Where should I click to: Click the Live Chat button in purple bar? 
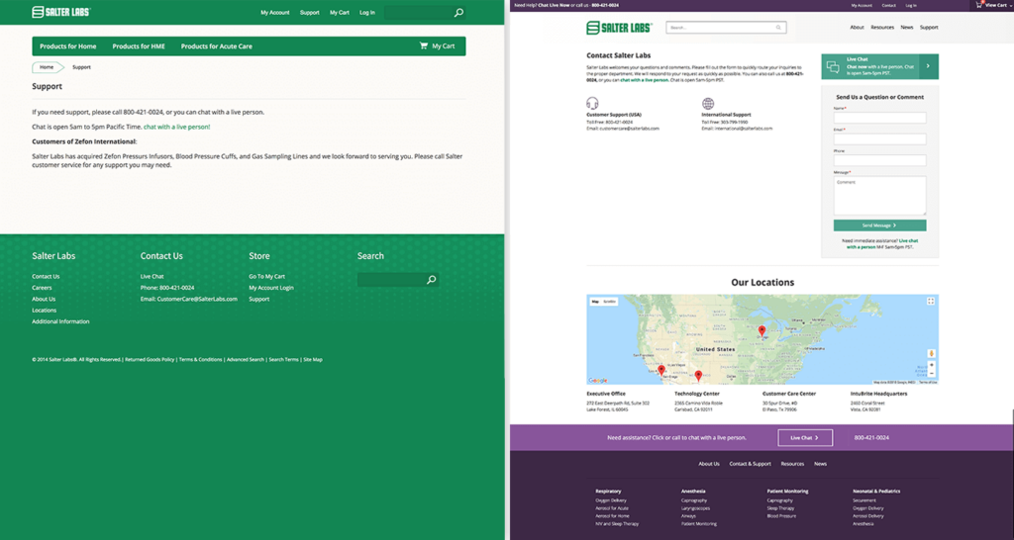pos(805,437)
